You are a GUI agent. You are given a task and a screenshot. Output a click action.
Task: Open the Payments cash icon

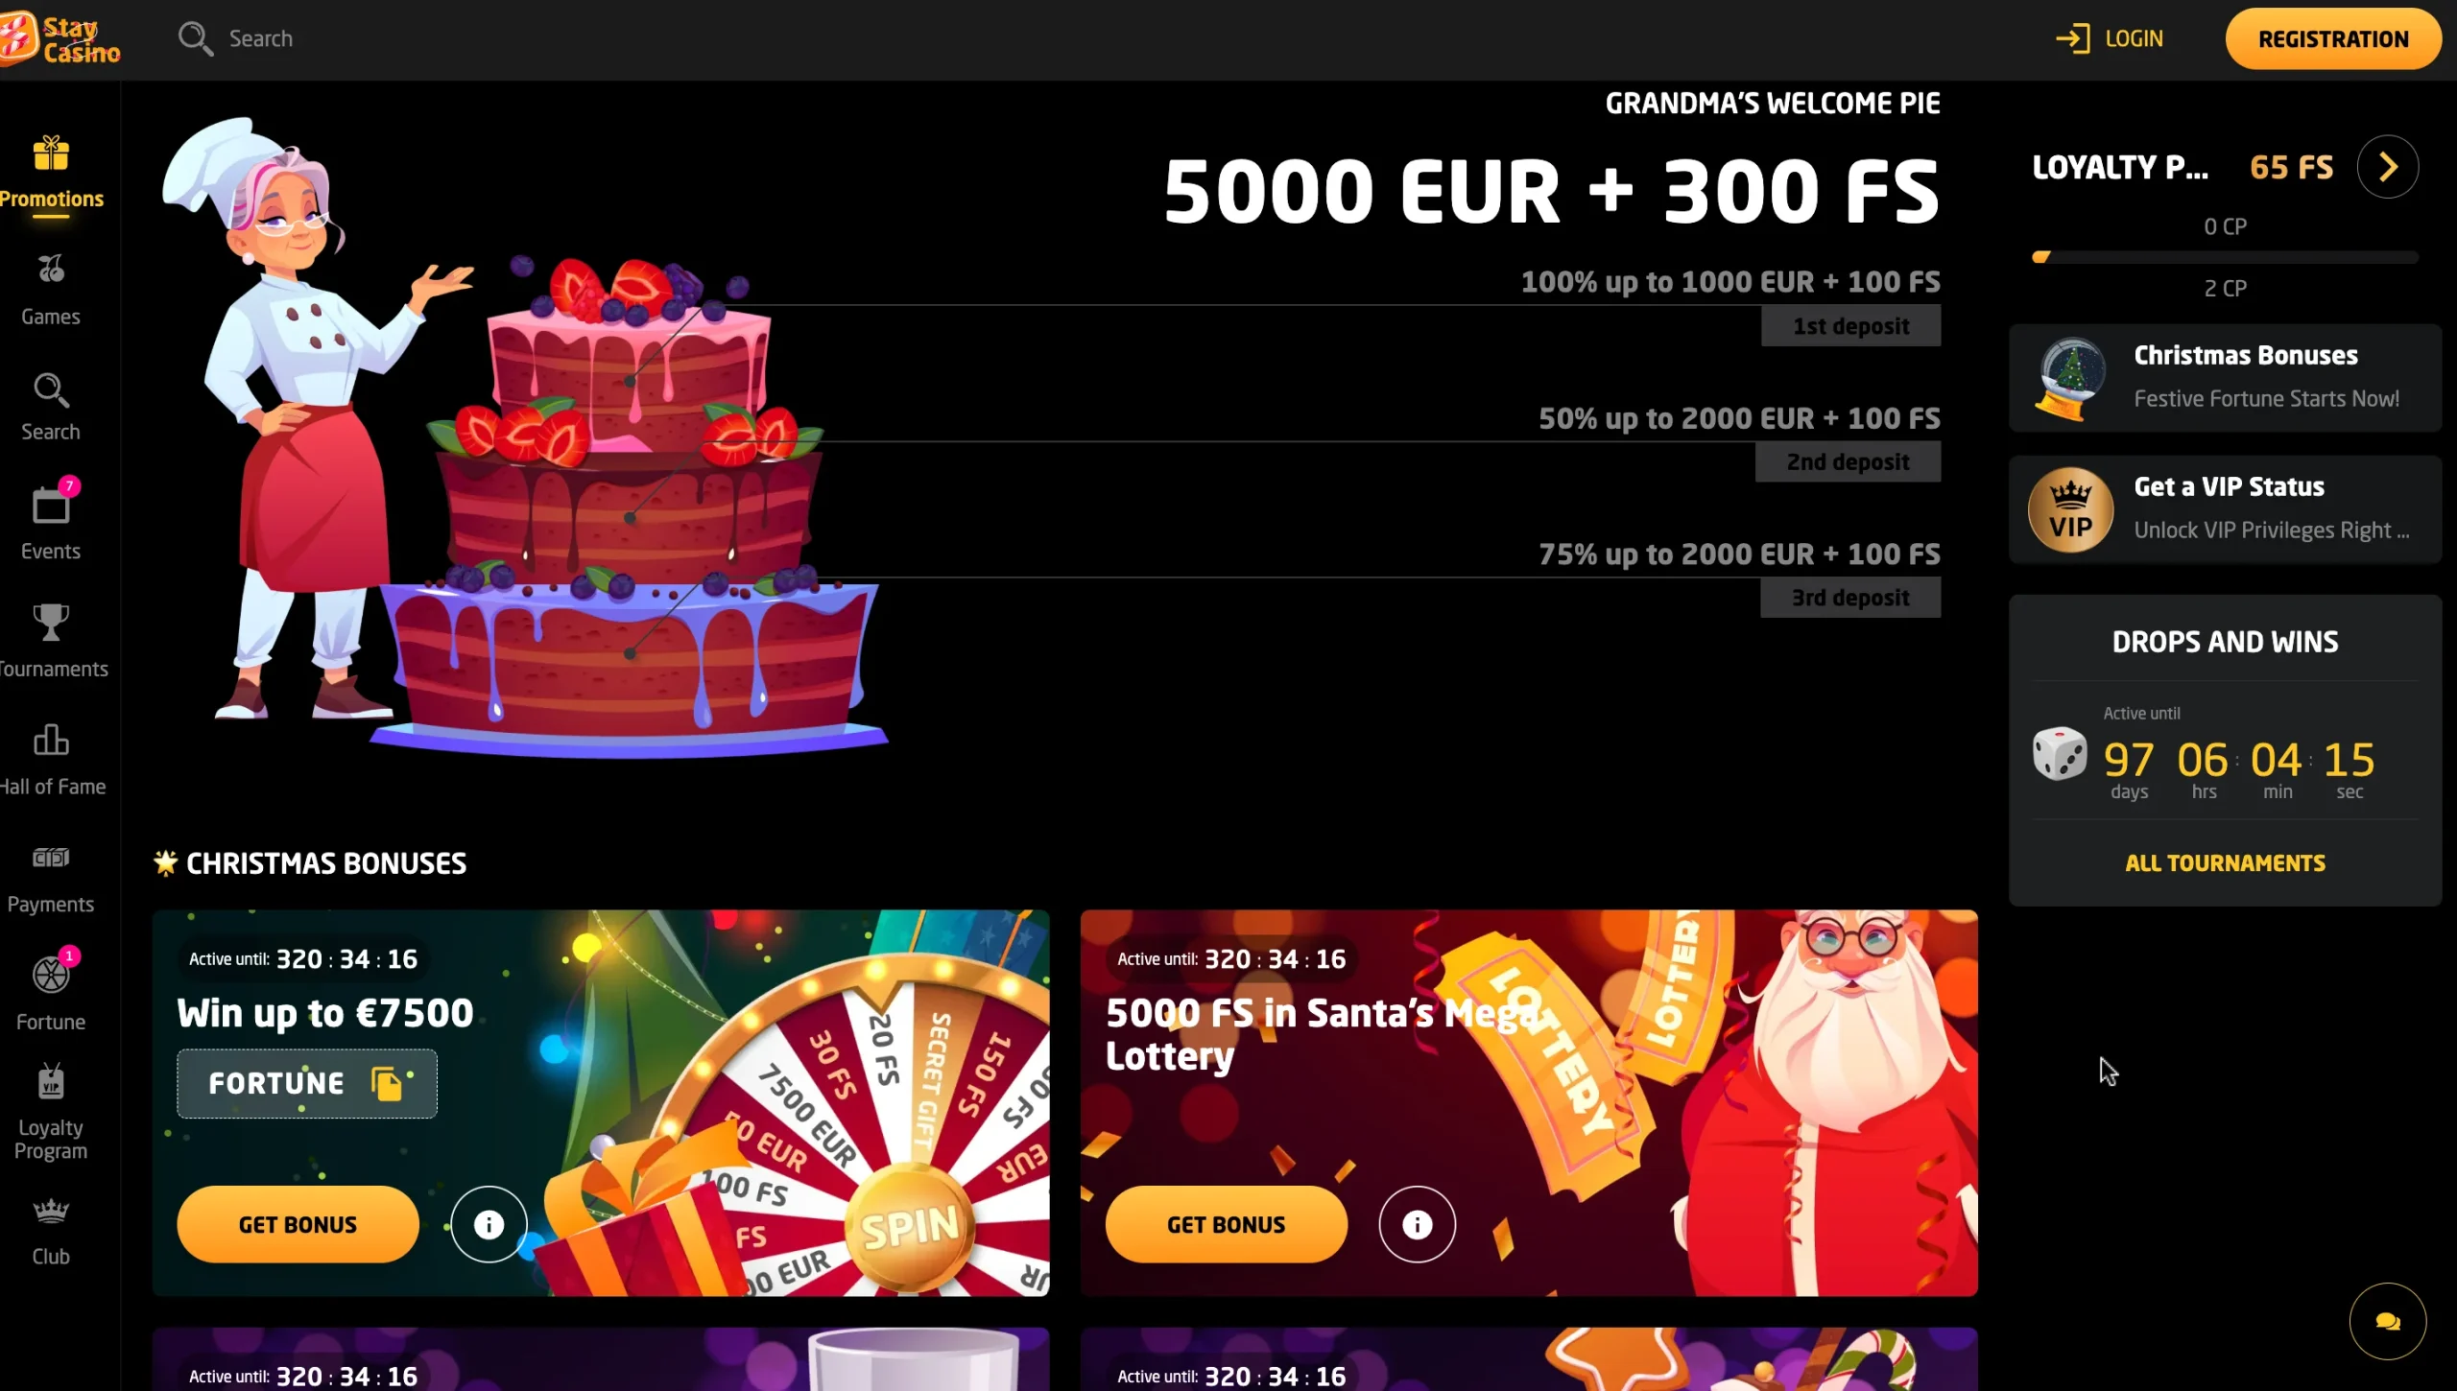click(51, 858)
